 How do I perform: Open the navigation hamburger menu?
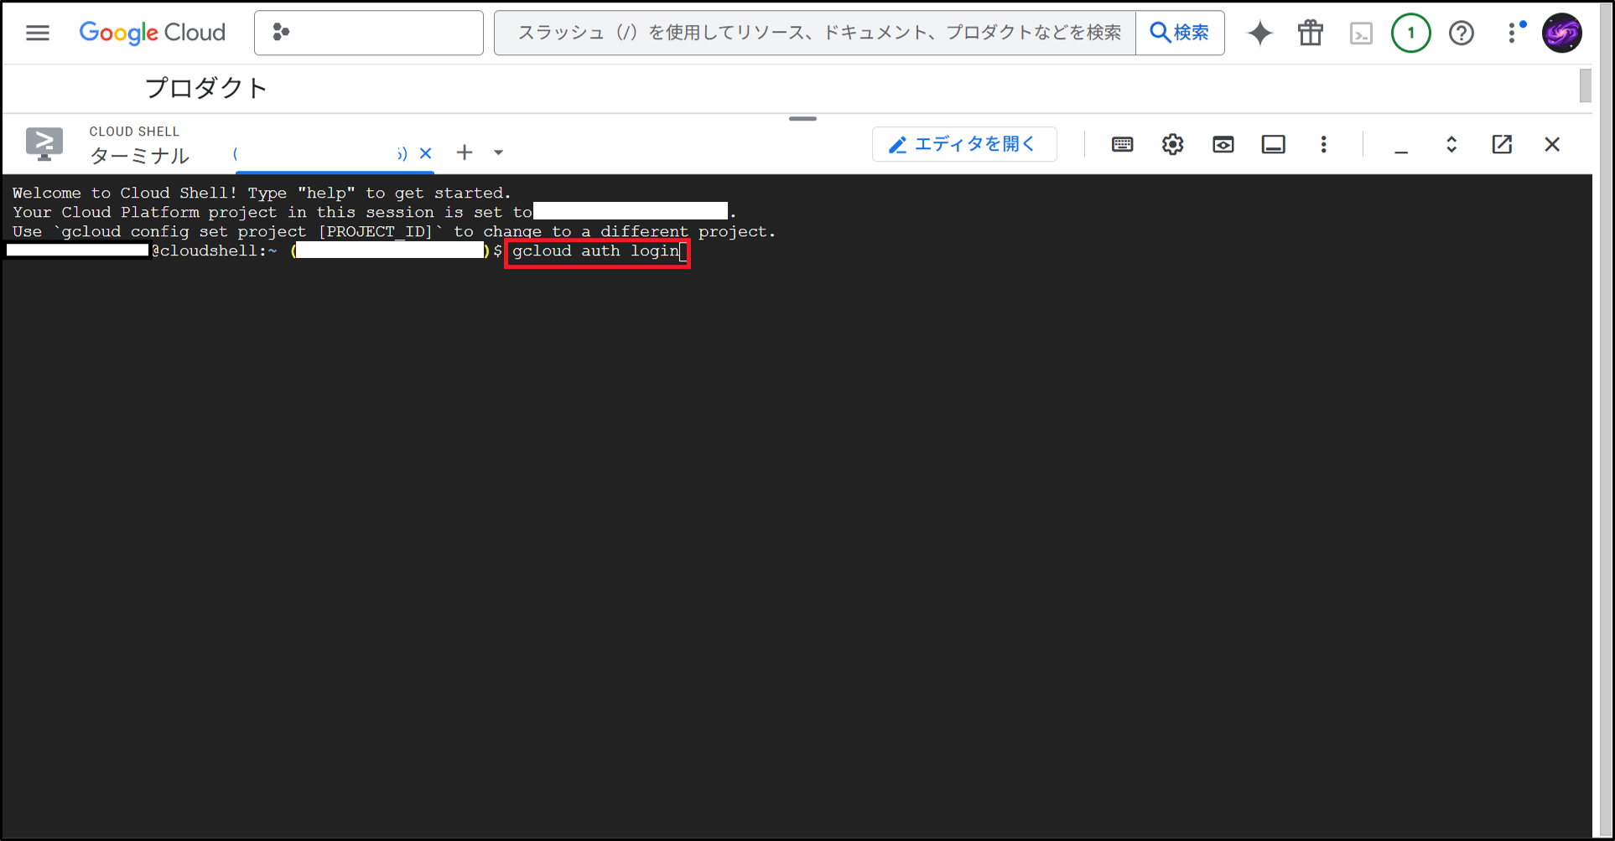click(37, 33)
